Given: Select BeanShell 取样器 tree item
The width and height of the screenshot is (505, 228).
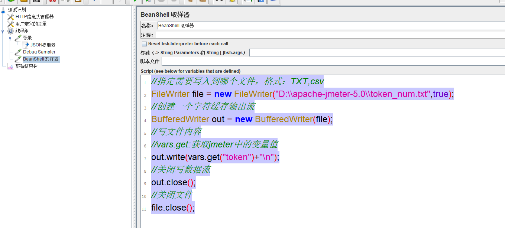Looking at the screenshot, I should pos(41,59).
